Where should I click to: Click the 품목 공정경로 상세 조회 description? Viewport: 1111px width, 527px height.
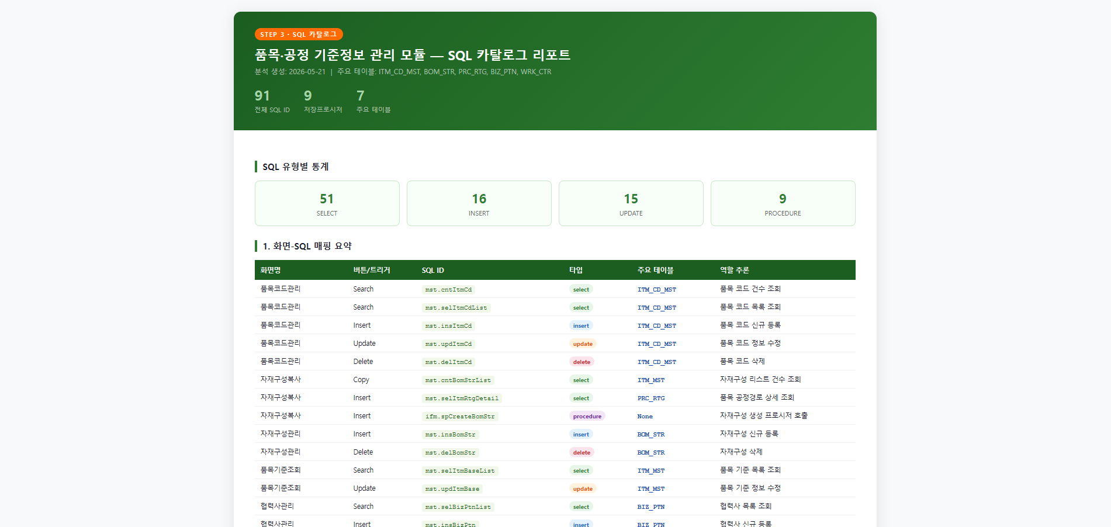757,398
